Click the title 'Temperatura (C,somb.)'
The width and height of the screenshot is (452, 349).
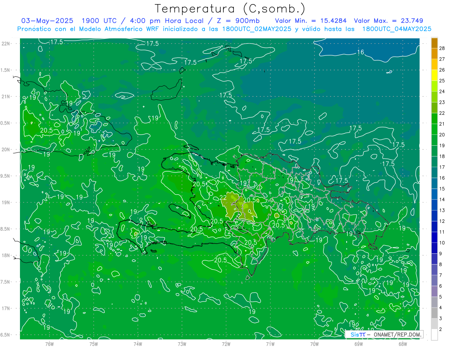pos(230,9)
